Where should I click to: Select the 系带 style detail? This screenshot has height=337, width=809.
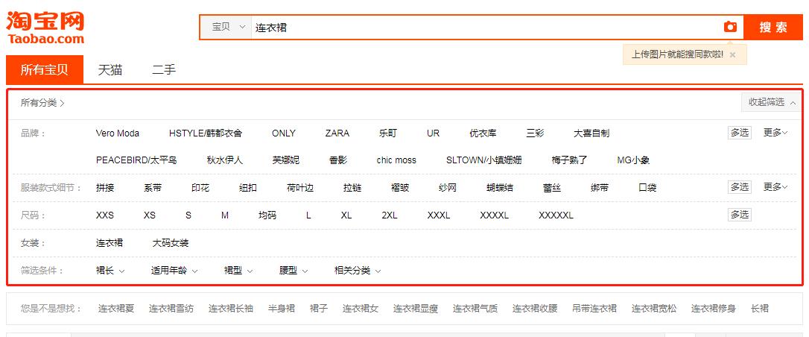pos(153,187)
